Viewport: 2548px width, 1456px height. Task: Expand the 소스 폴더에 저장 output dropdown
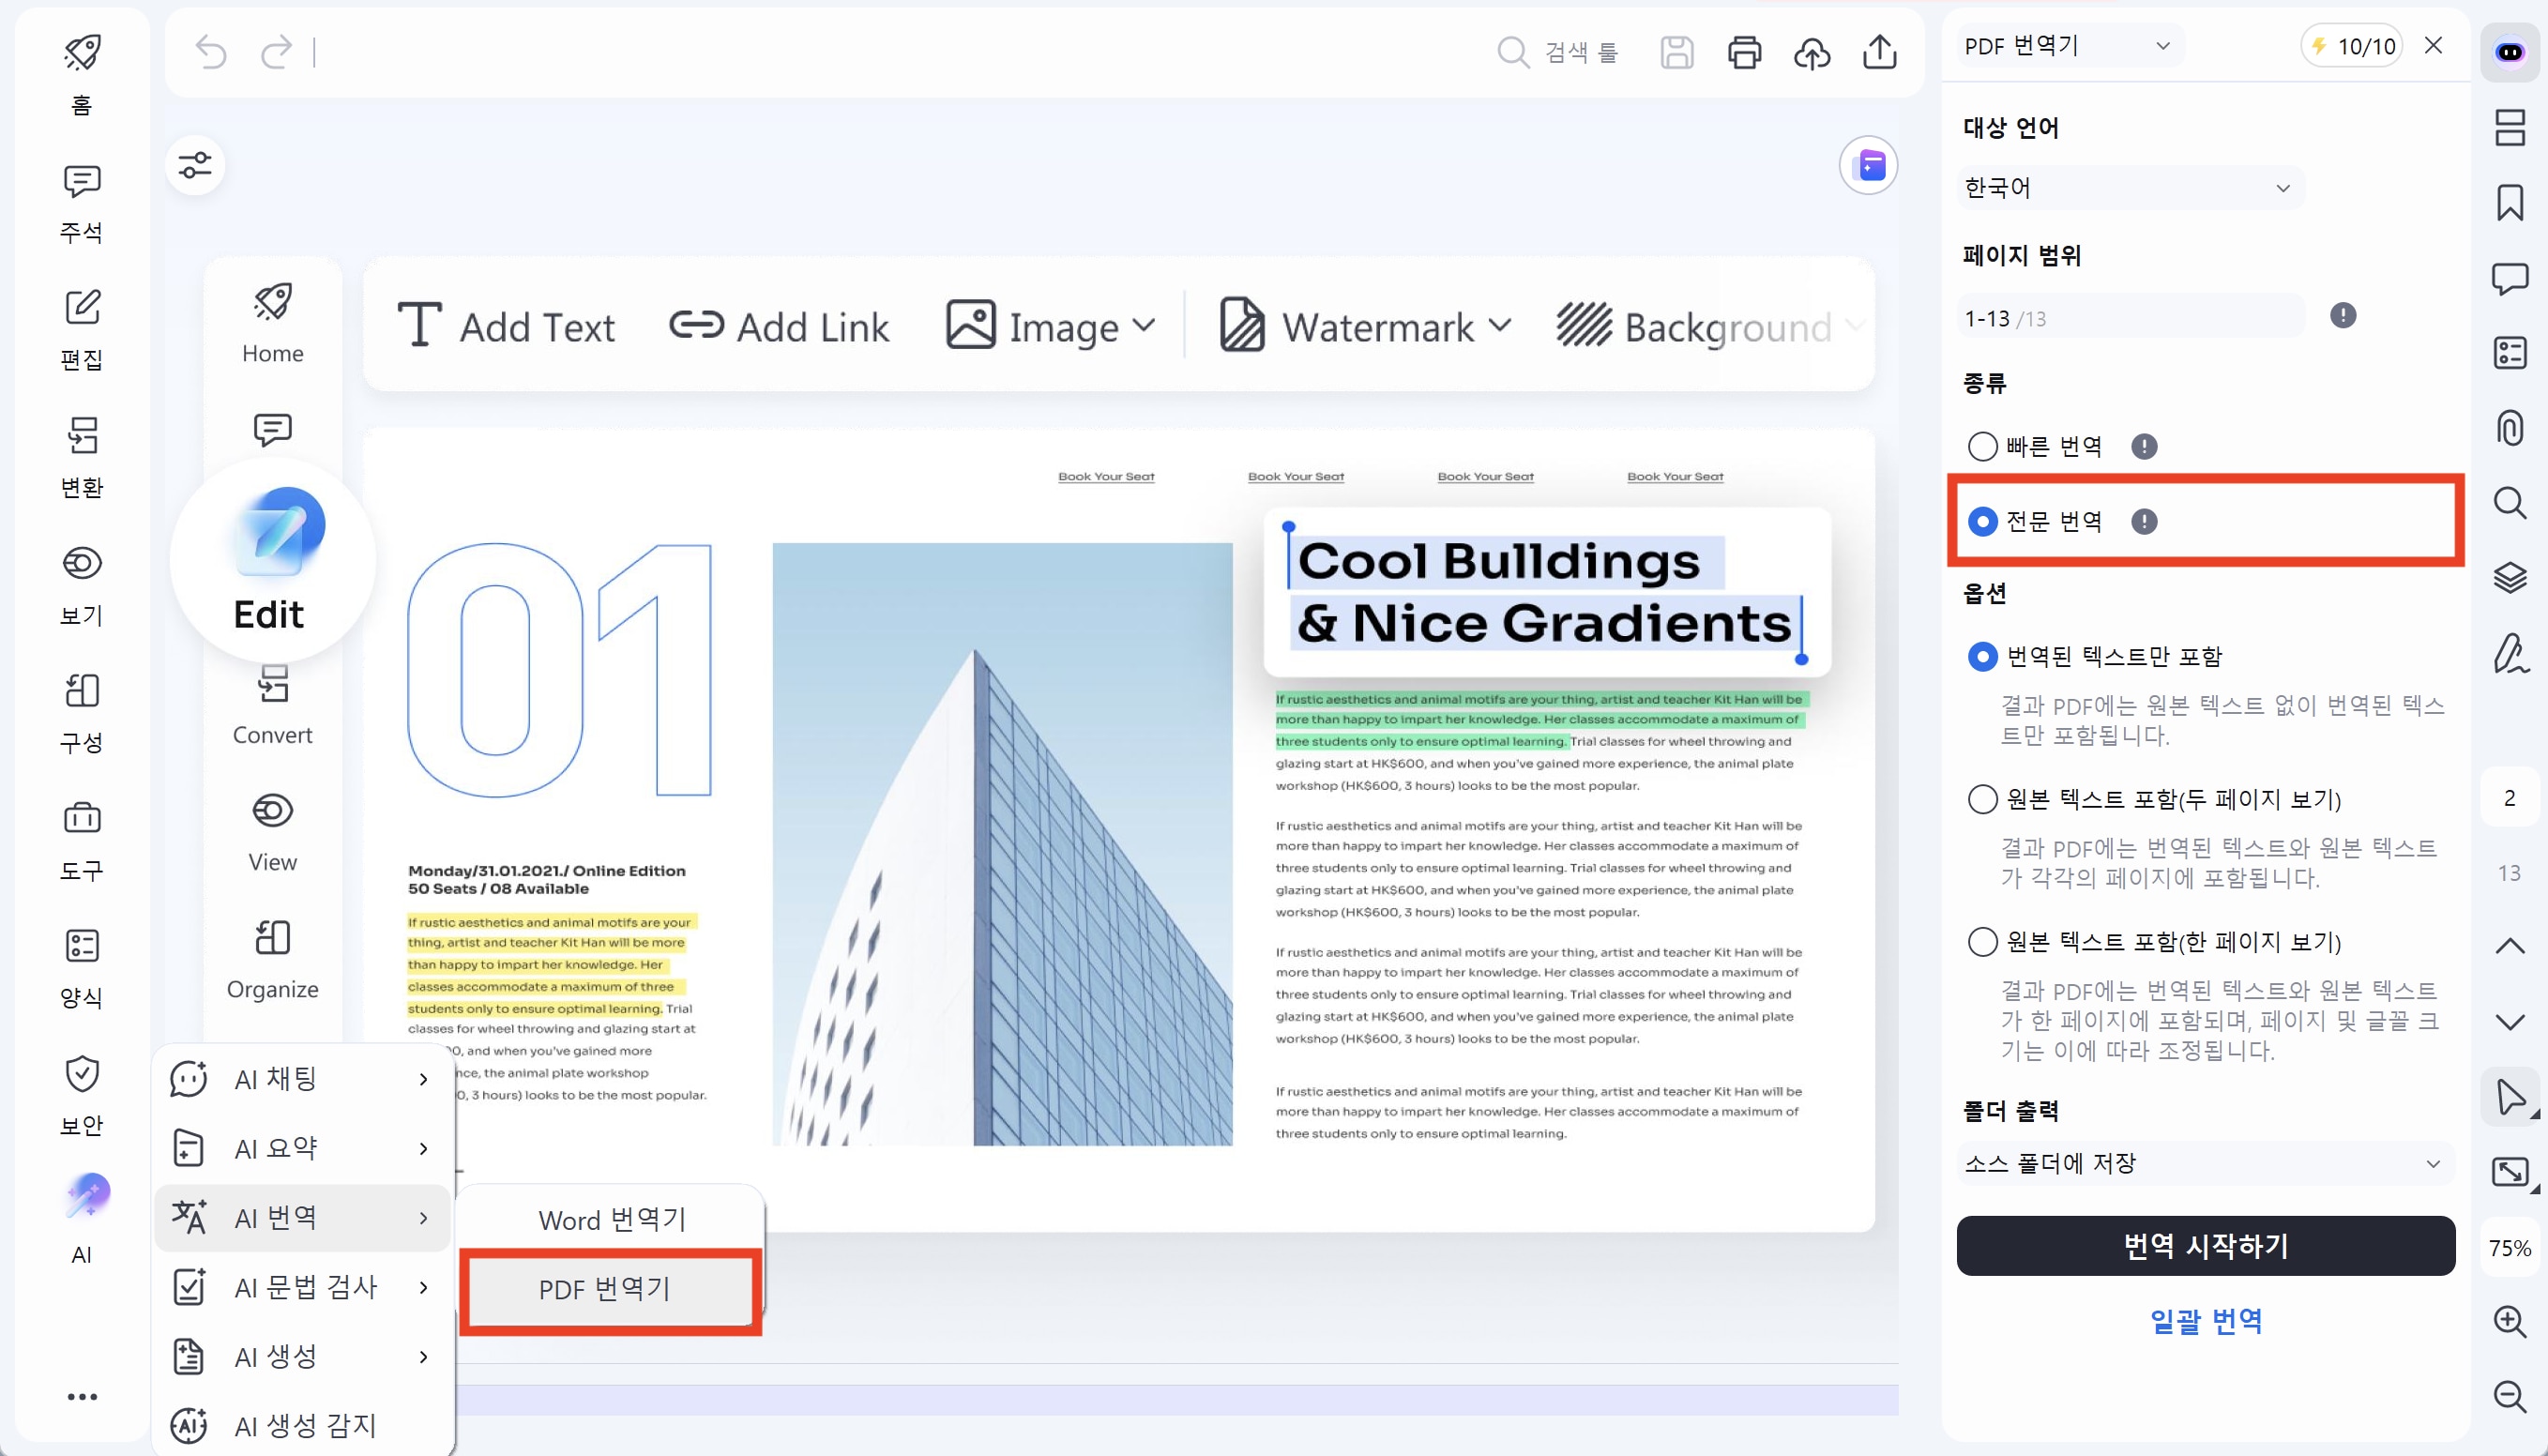tap(2204, 1163)
